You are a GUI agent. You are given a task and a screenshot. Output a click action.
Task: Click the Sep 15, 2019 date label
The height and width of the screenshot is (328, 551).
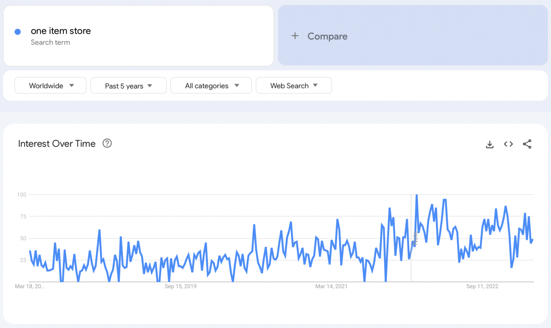tap(181, 286)
